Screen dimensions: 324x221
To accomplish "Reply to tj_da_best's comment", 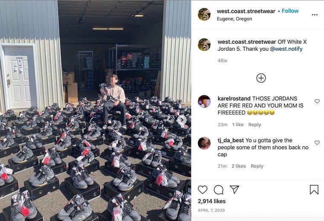I will [257, 166].
